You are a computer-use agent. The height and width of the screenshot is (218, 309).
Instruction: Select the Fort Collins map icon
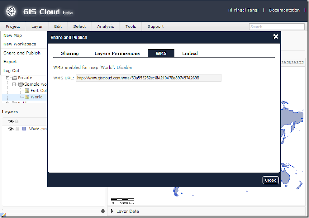(x=27, y=91)
